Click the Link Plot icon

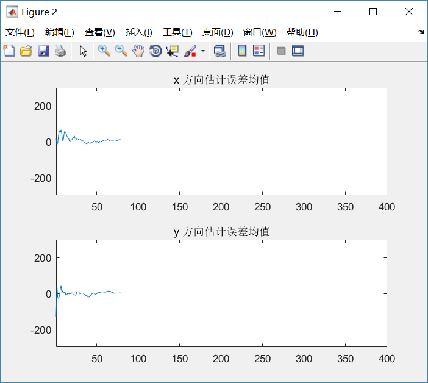click(219, 51)
